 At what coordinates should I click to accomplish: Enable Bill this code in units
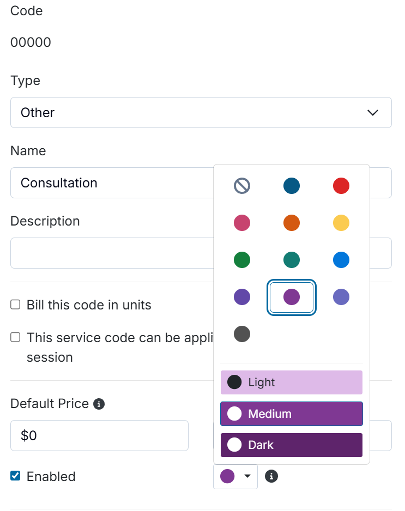pyautogui.click(x=15, y=305)
